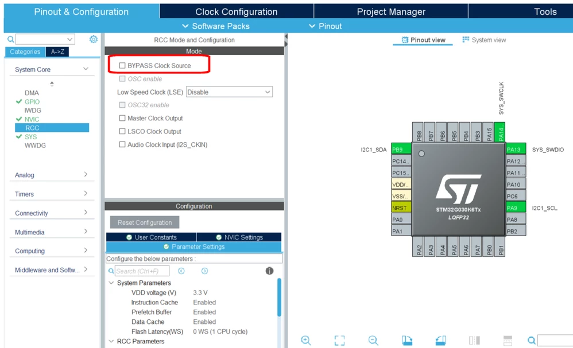Viewport: 573px width, 348px height.
Task: Click the zoom in icon under pinout
Action: (x=306, y=341)
